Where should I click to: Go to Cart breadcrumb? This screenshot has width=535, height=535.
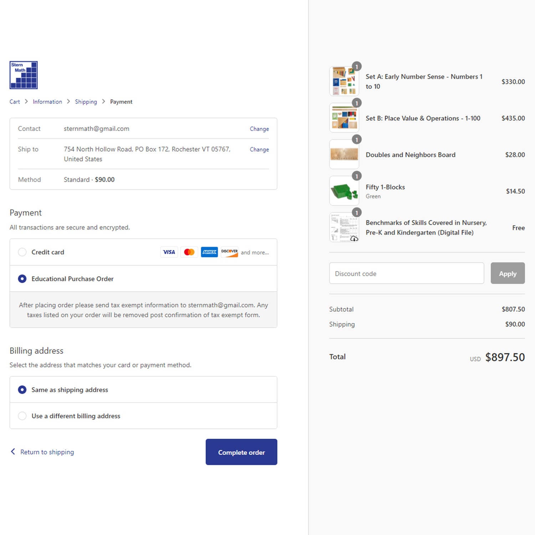(x=15, y=102)
